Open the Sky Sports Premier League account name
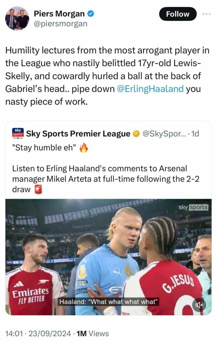Image resolution: width=217 pixels, height=341 pixels. coord(78,134)
